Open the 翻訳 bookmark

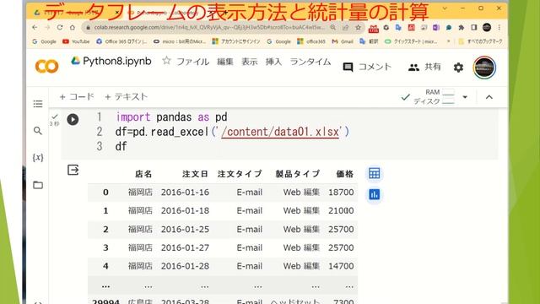pos(369,41)
